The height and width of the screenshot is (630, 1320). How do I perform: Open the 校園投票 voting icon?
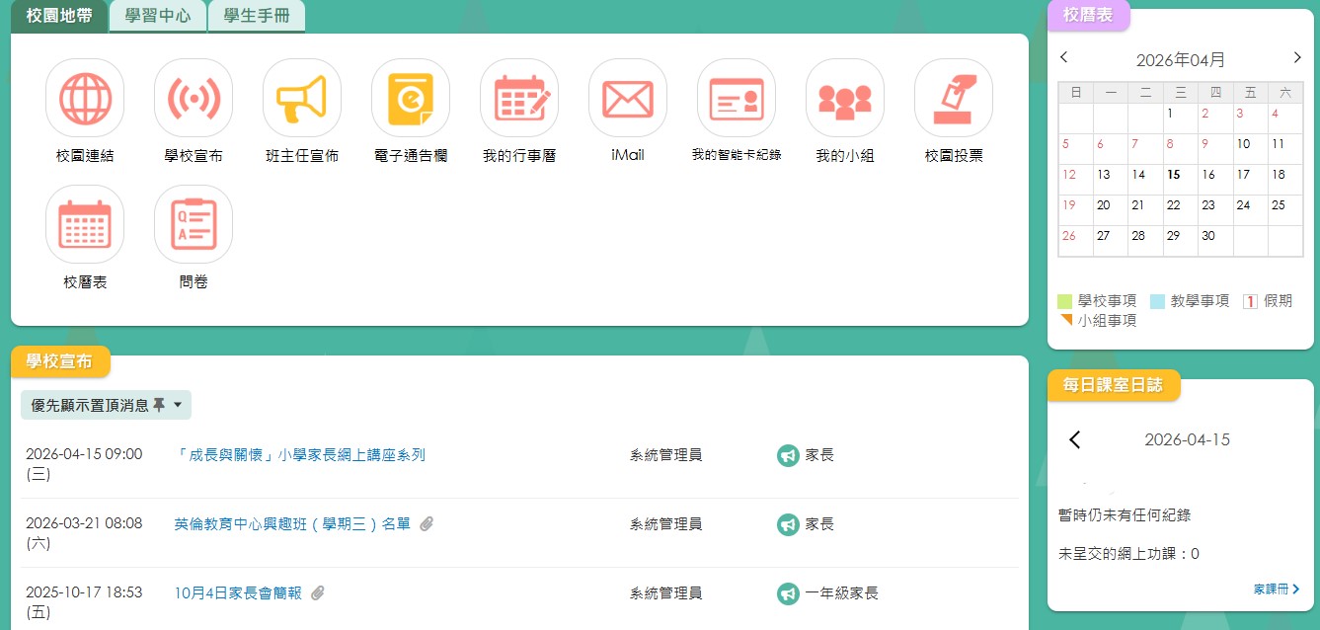click(x=954, y=99)
